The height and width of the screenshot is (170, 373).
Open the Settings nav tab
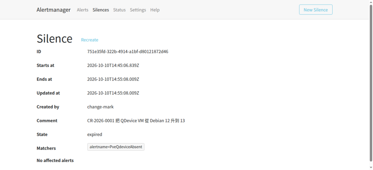pos(138,10)
